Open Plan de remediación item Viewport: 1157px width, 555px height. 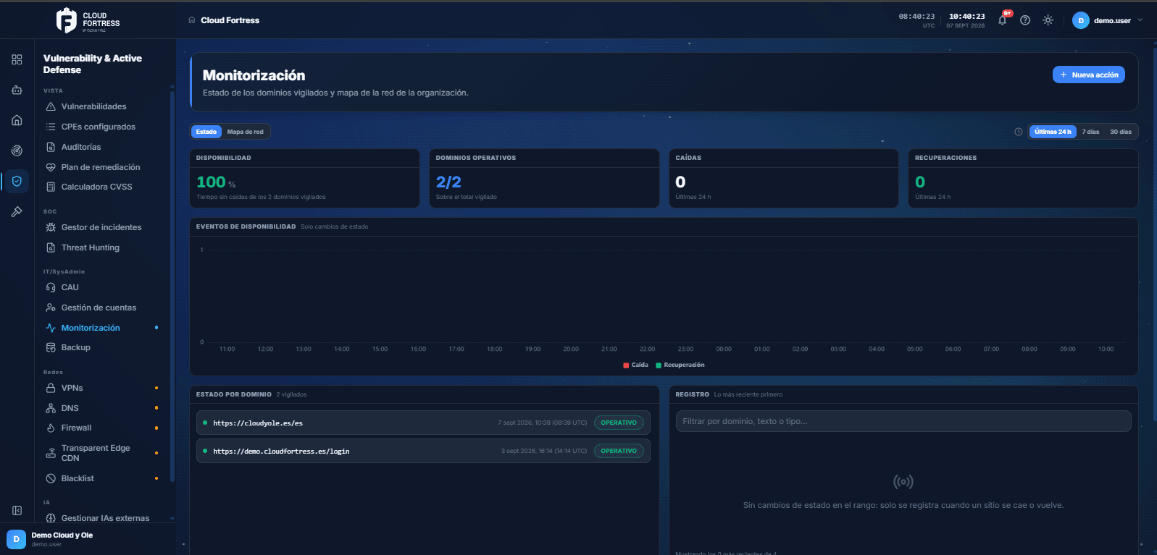(x=101, y=167)
